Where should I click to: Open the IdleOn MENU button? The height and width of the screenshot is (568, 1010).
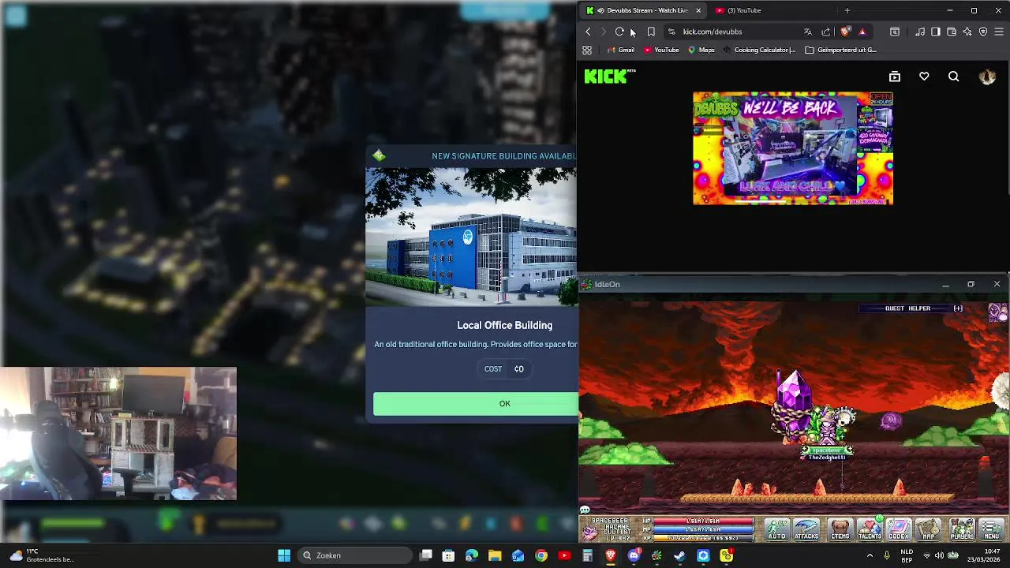click(x=992, y=529)
